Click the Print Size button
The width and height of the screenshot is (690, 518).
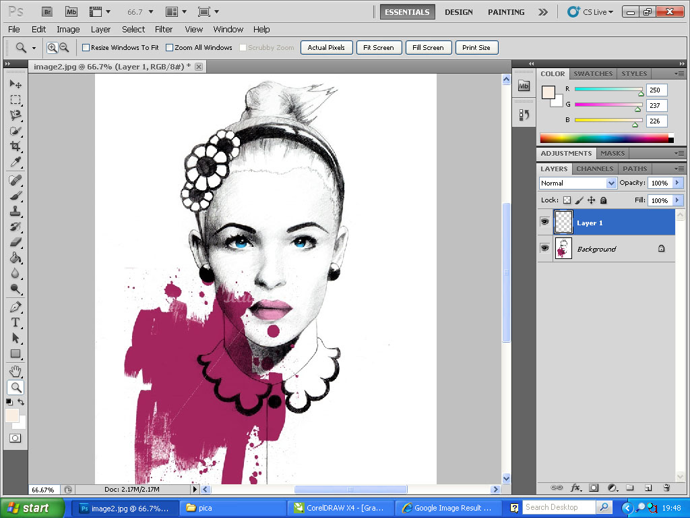pyautogui.click(x=476, y=48)
